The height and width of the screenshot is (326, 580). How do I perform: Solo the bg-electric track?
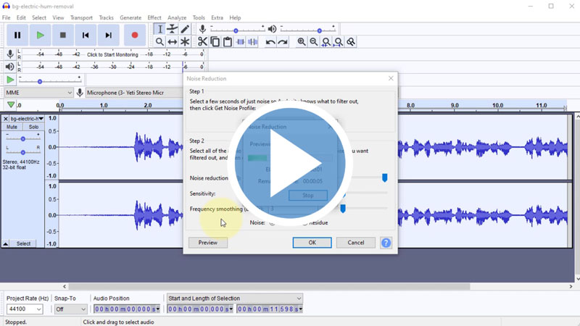pos(33,127)
